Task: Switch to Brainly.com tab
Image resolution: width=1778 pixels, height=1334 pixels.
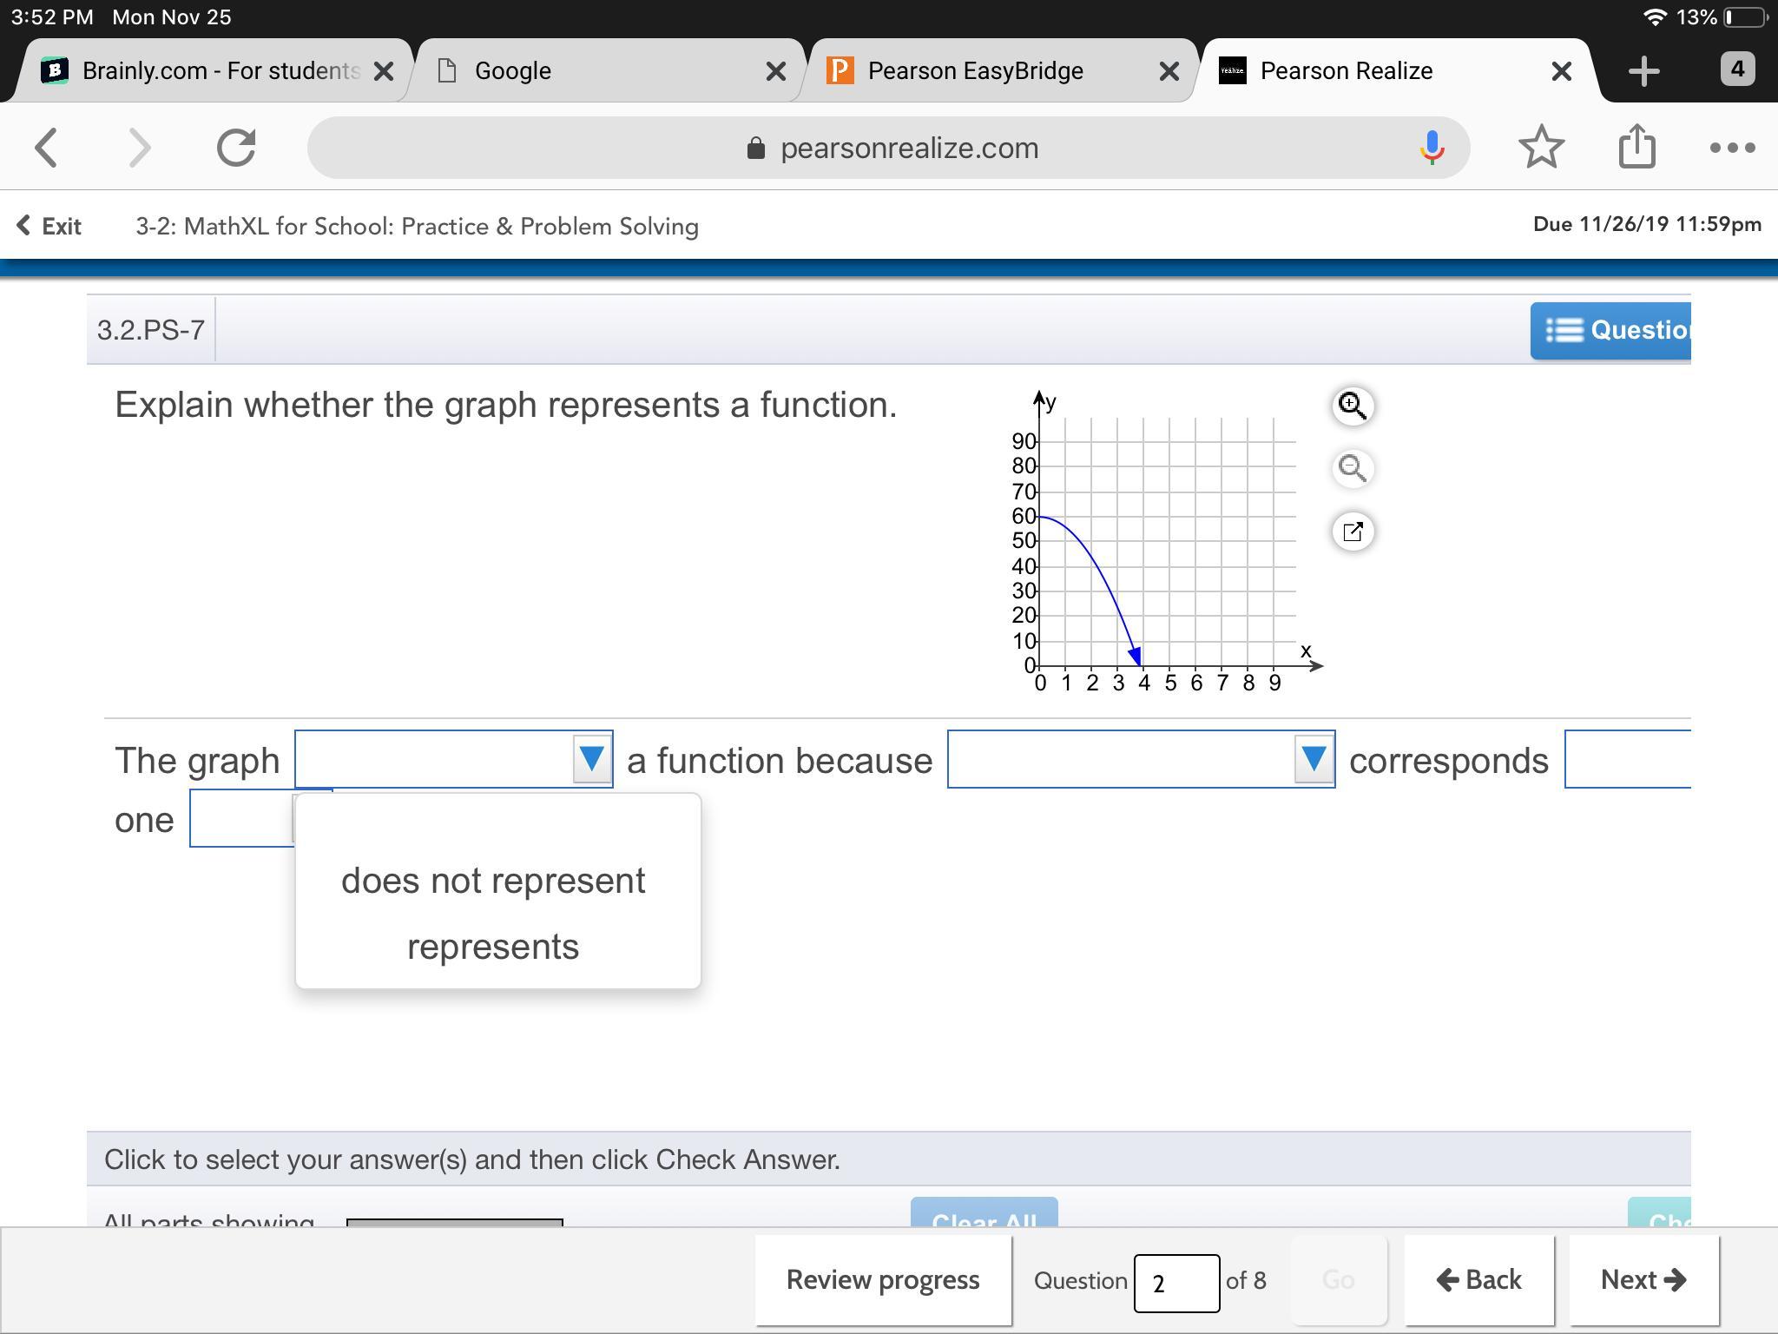Action: [220, 70]
